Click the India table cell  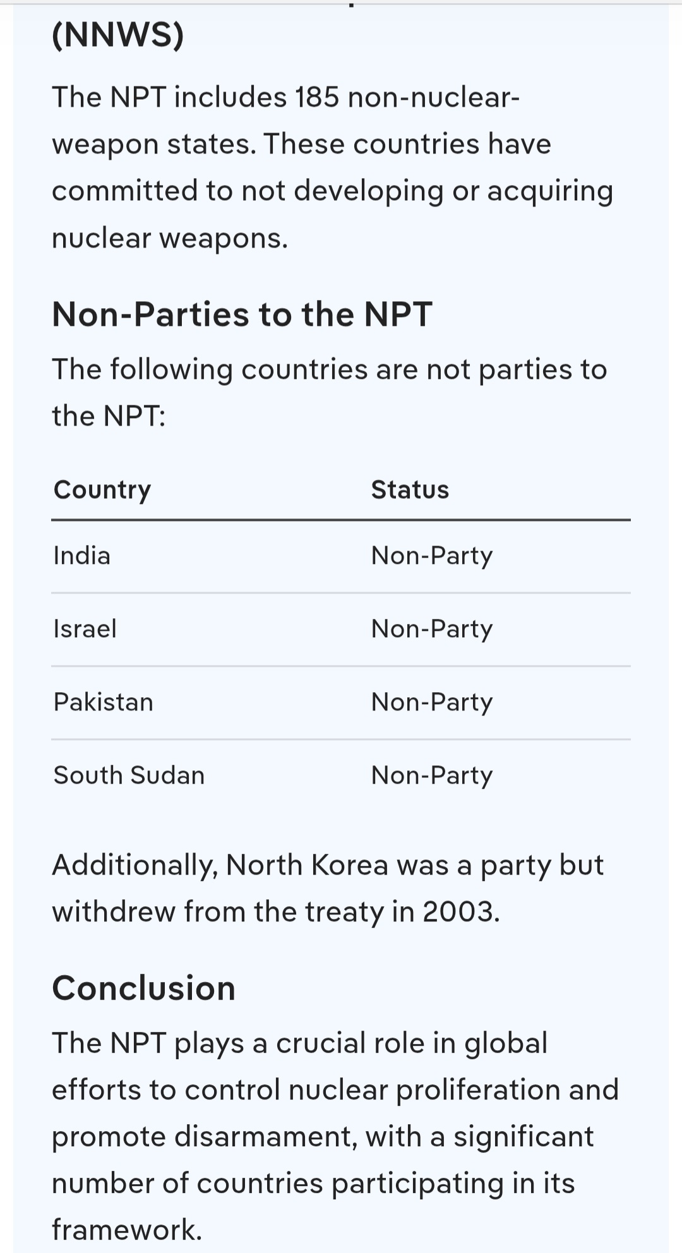[82, 556]
